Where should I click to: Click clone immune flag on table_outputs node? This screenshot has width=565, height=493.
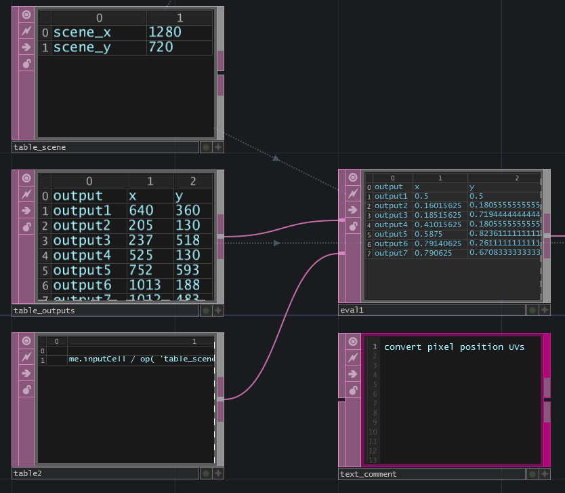pos(26,195)
